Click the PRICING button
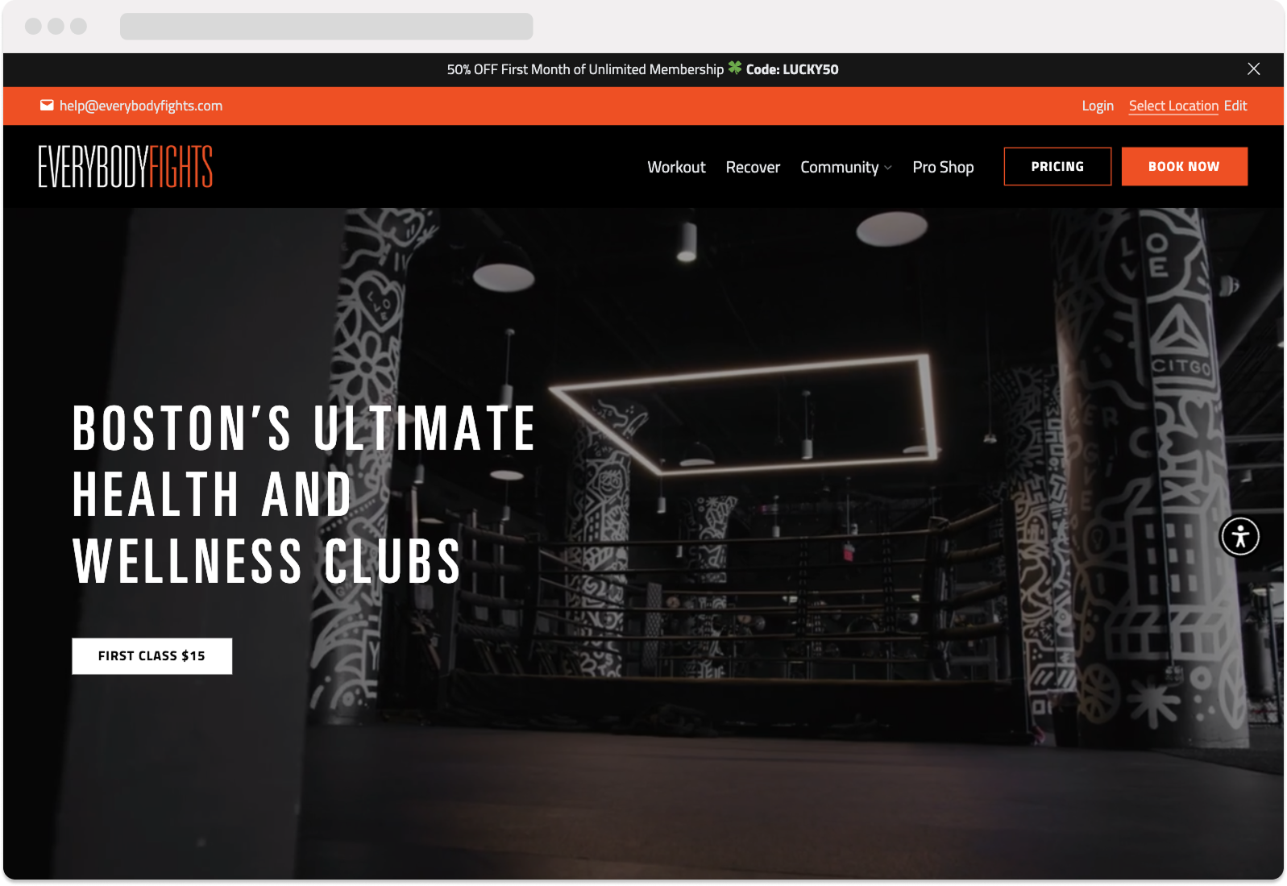The height and width of the screenshot is (886, 1287). click(1057, 166)
